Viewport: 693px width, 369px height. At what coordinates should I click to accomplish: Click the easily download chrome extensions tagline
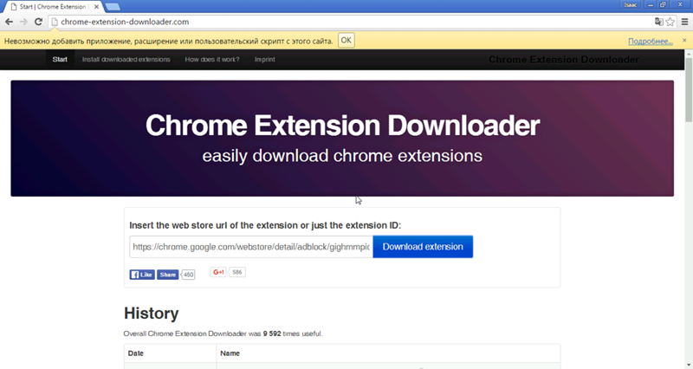tap(342, 156)
